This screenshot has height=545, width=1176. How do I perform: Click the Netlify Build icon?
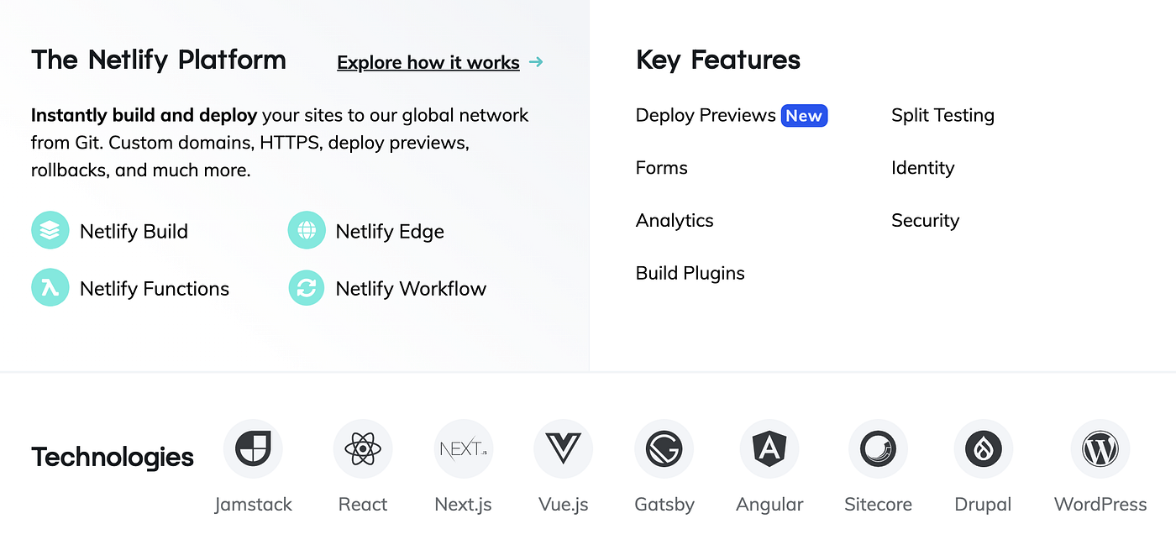50,230
